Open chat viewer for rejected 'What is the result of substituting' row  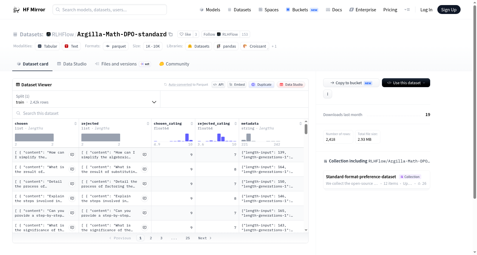point(145,169)
